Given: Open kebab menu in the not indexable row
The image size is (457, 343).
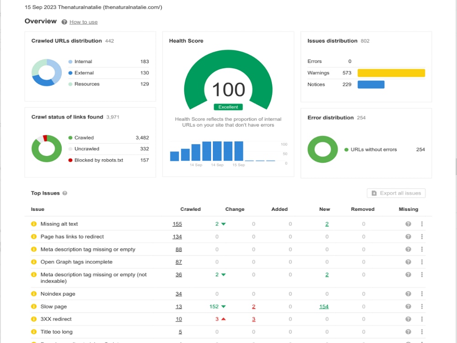Looking at the screenshot, I should point(422,275).
